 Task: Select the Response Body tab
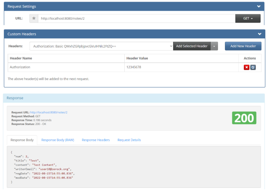pos(22,140)
